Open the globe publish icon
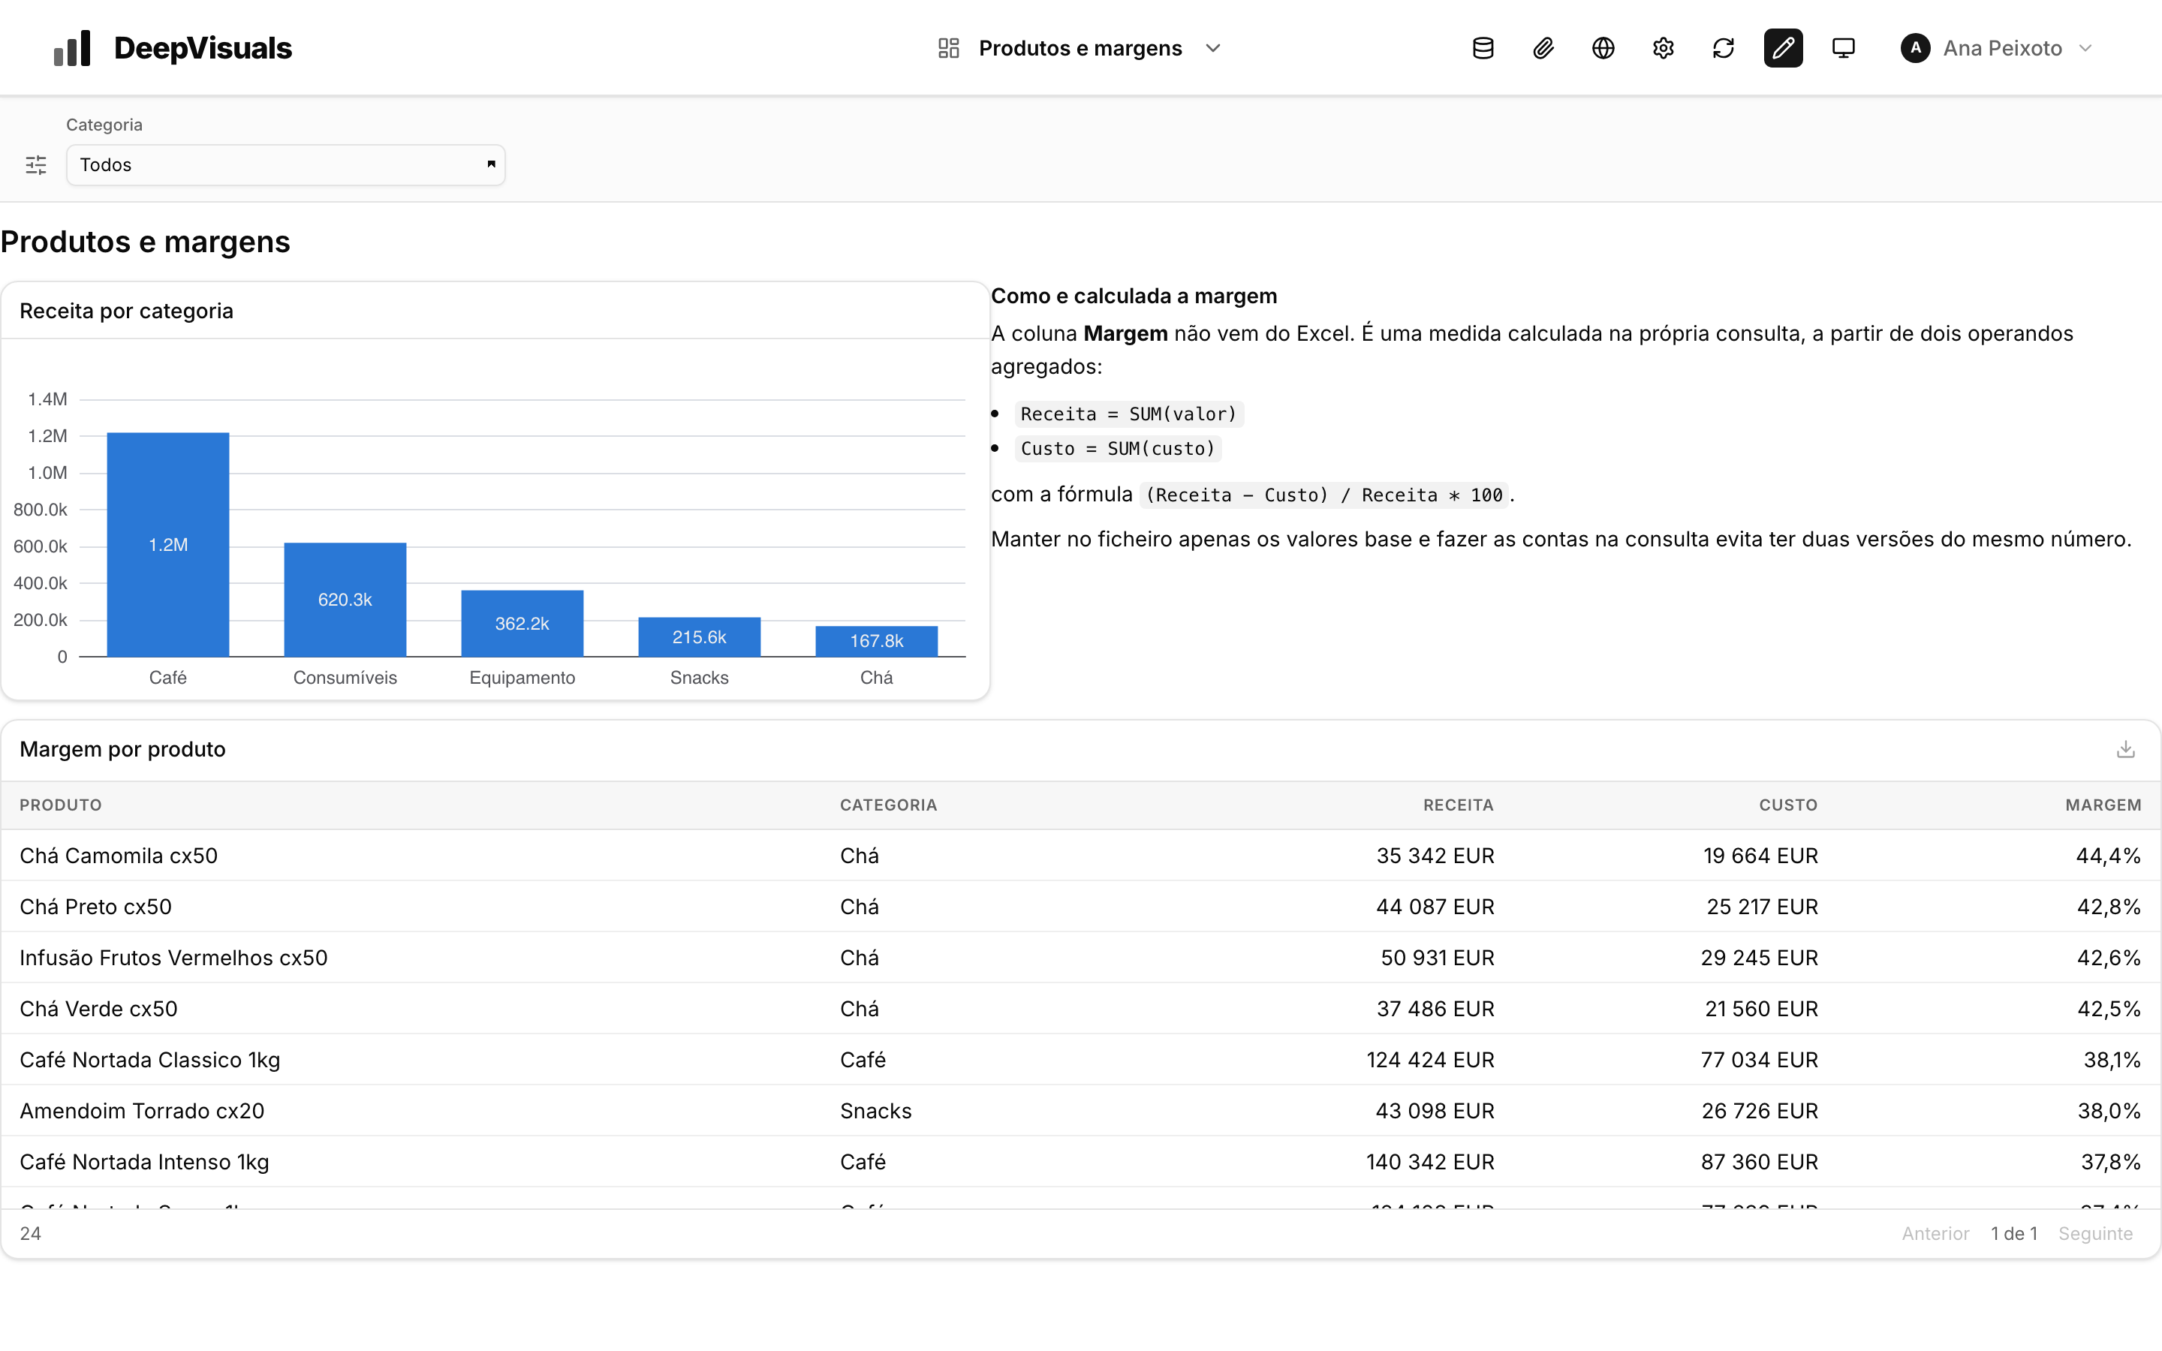The image size is (2162, 1351). pos(1603,48)
